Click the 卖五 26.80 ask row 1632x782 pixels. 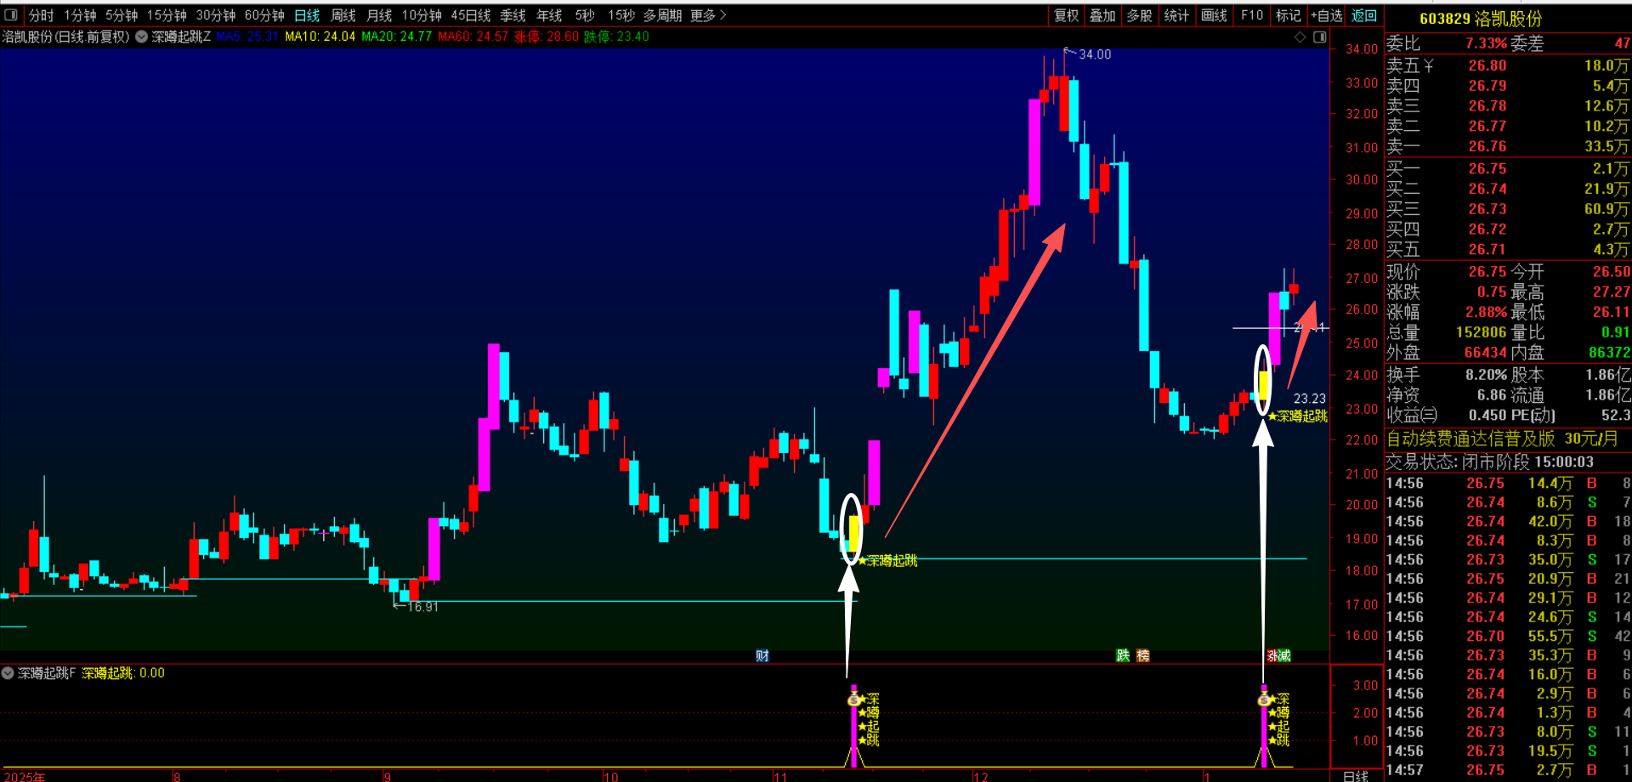1508,65
